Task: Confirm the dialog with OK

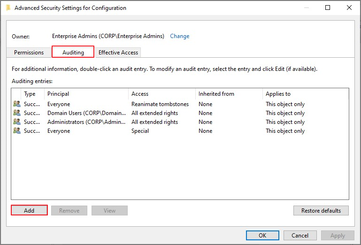Action: 262,235
